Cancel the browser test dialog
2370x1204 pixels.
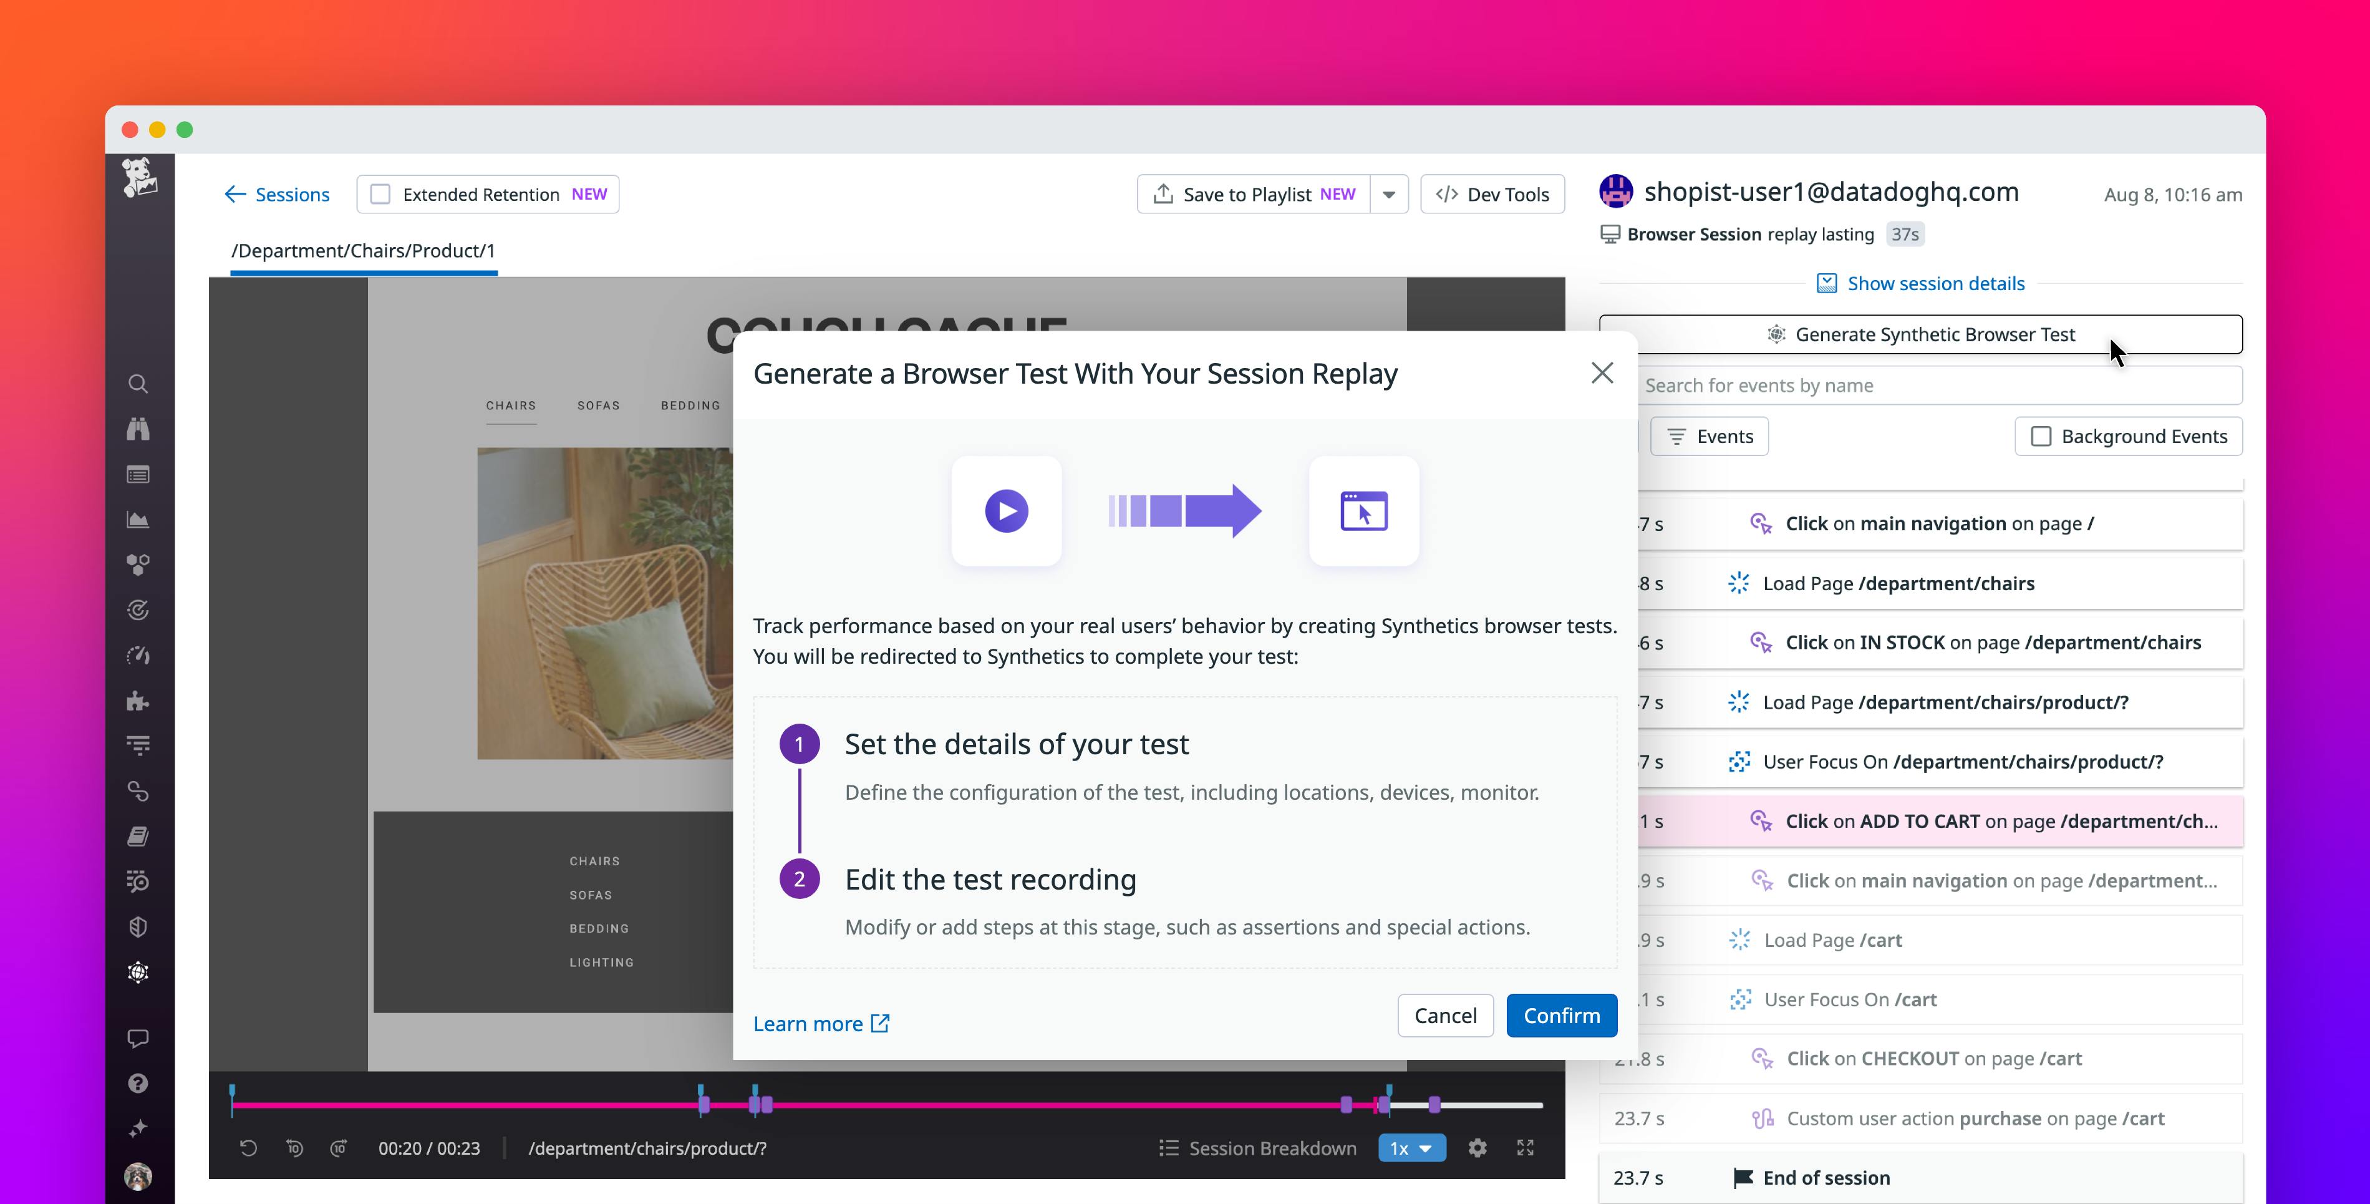tap(1445, 1016)
